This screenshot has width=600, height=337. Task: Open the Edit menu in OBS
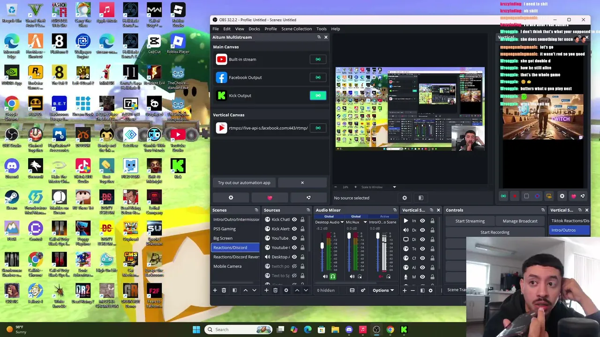click(x=227, y=29)
